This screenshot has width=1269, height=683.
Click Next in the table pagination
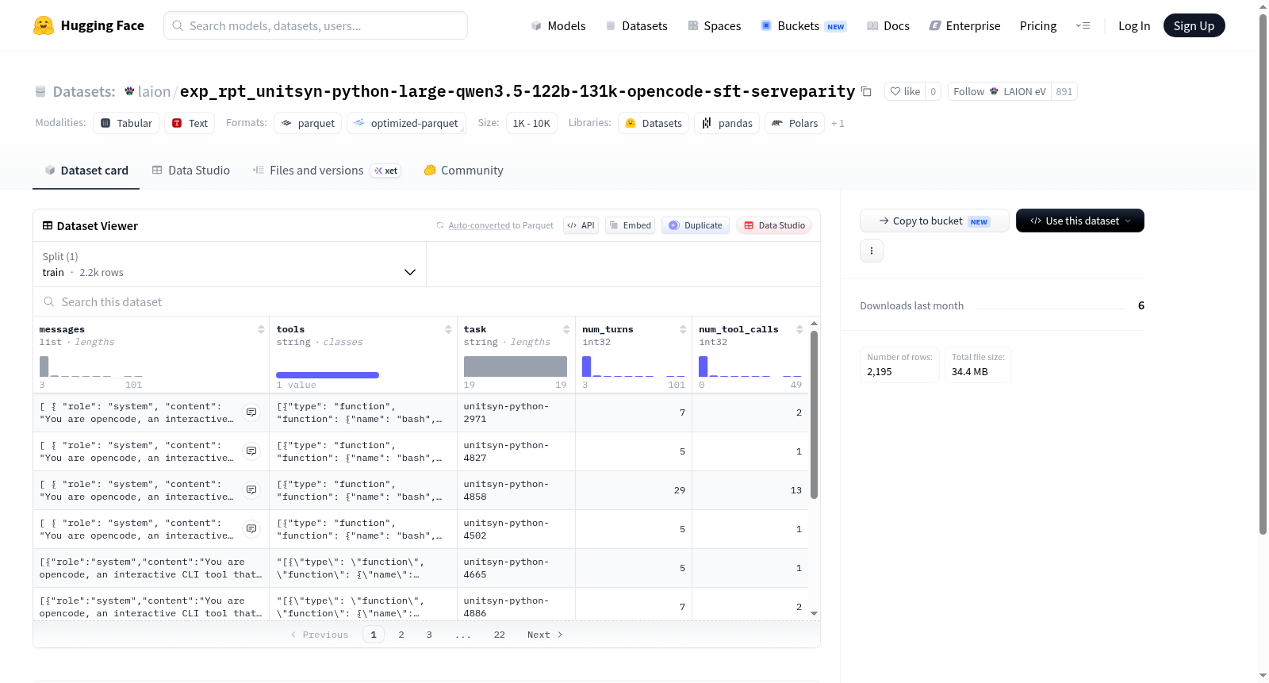[x=545, y=635]
